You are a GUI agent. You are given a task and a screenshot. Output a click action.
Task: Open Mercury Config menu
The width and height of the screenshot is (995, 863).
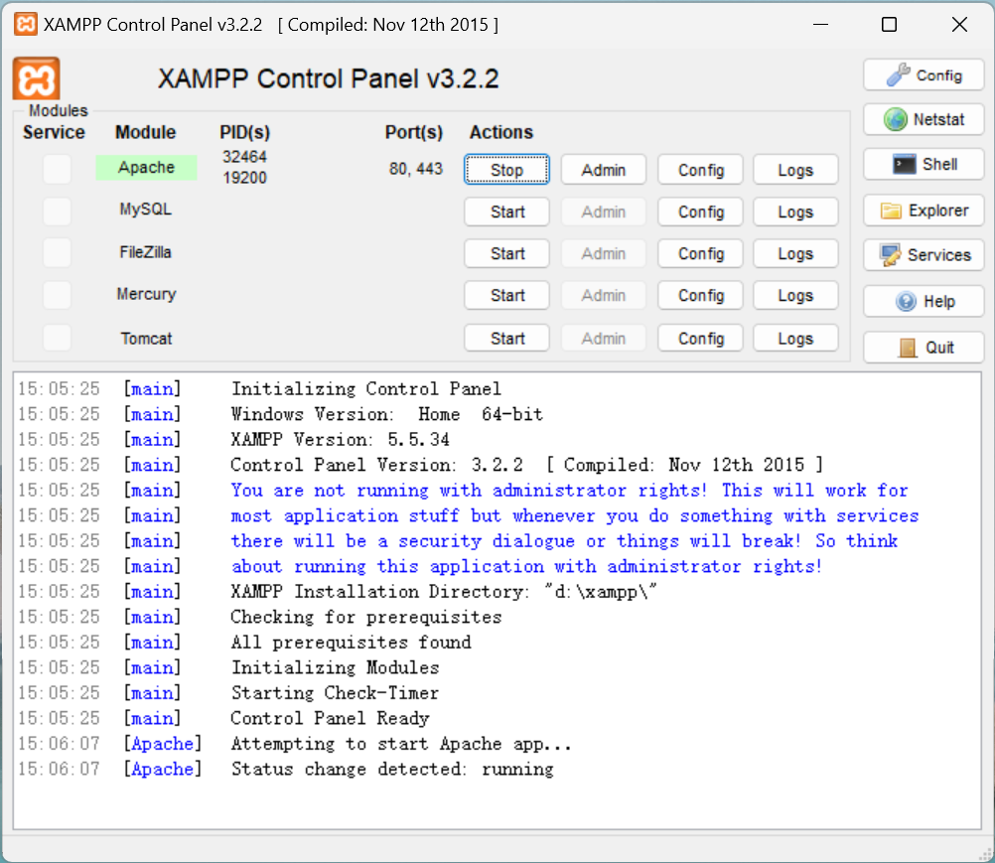tap(700, 295)
